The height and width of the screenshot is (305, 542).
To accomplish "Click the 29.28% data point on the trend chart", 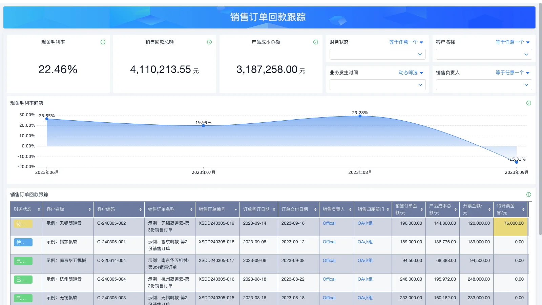I will [x=360, y=116].
